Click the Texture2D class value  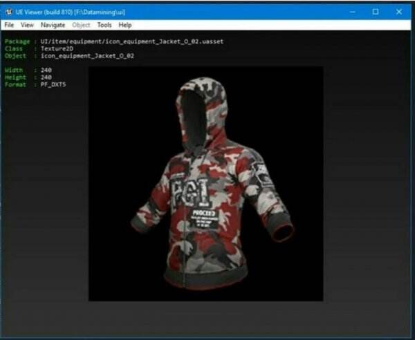click(57, 48)
